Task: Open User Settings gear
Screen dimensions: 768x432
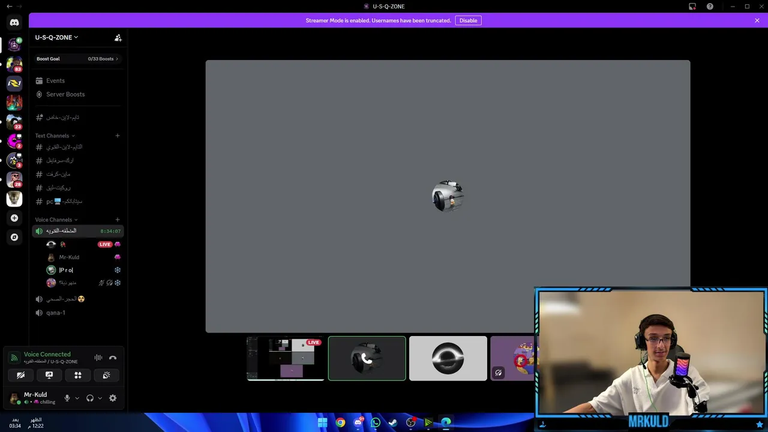Action: click(x=113, y=398)
